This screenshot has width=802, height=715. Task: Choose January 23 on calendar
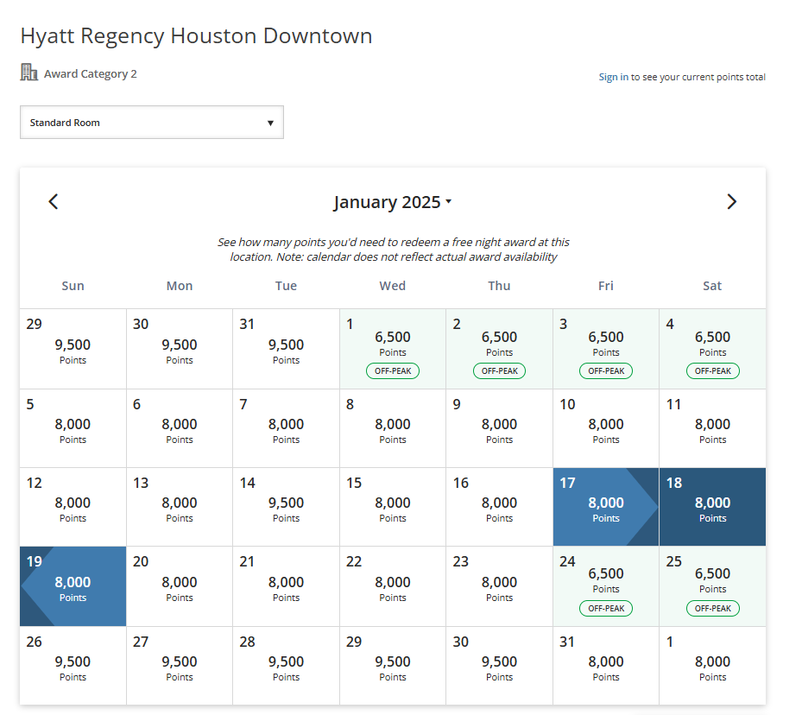tap(499, 586)
